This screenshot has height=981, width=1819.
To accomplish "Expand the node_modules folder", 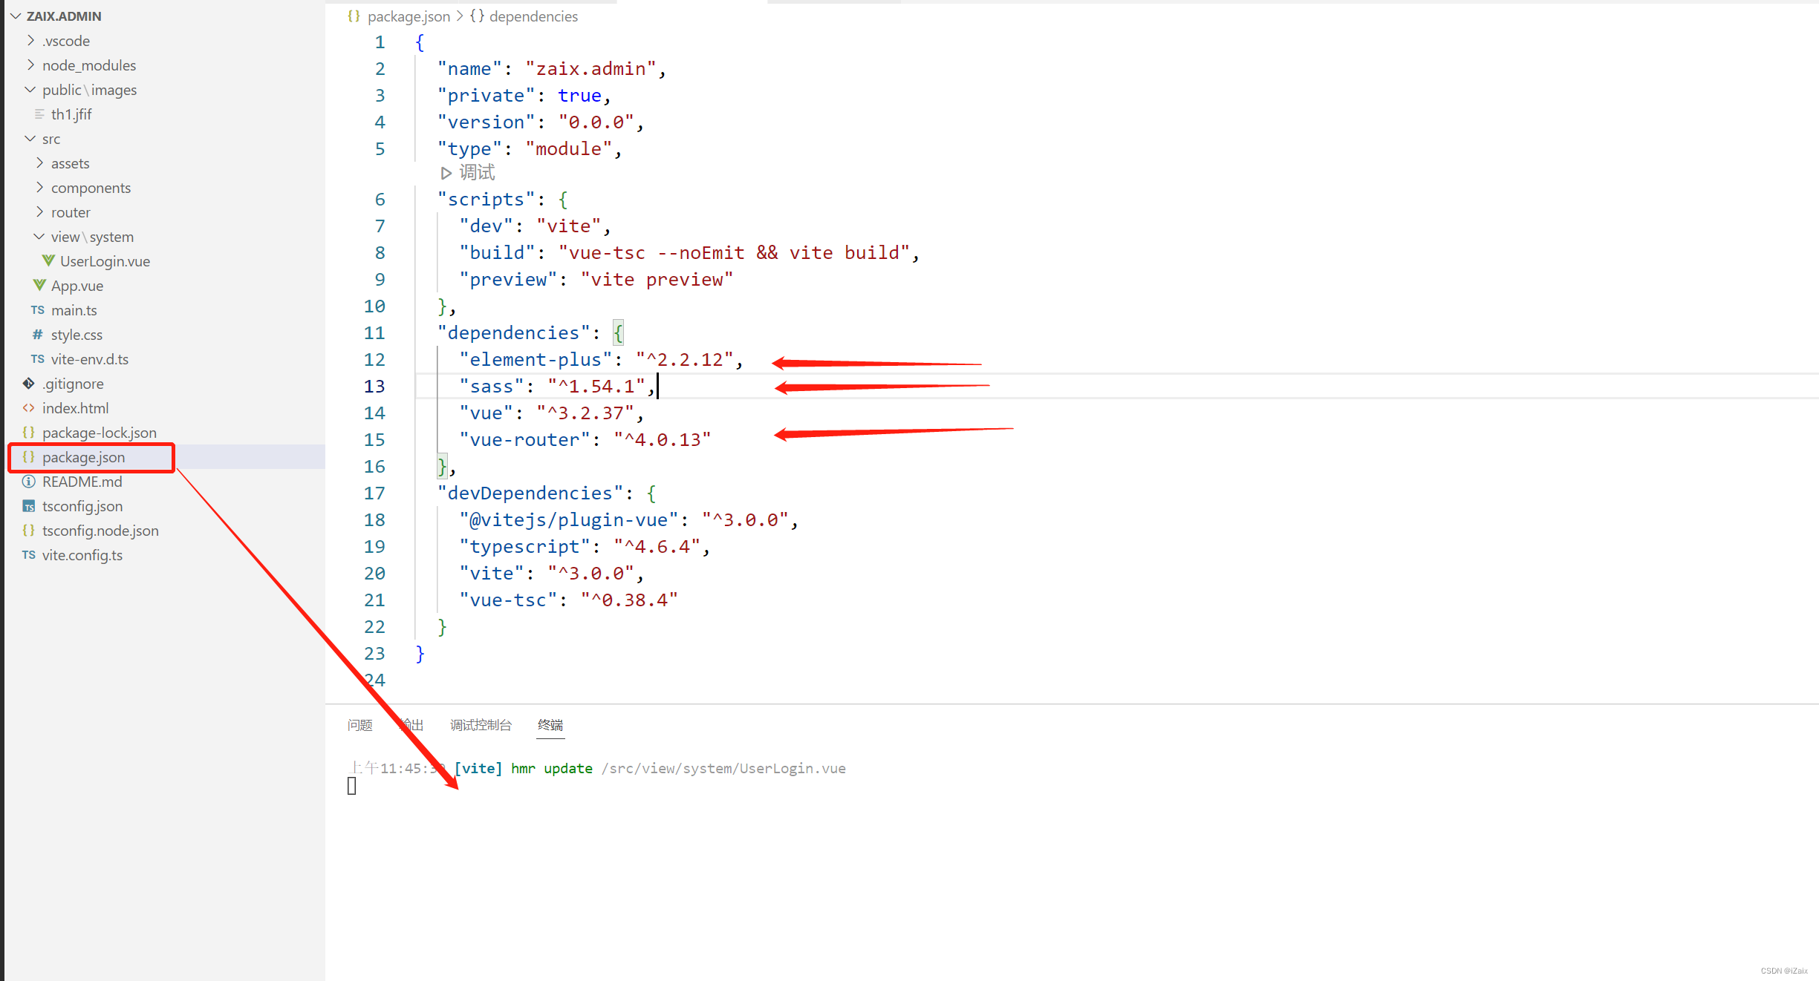I will click(x=30, y=65).
